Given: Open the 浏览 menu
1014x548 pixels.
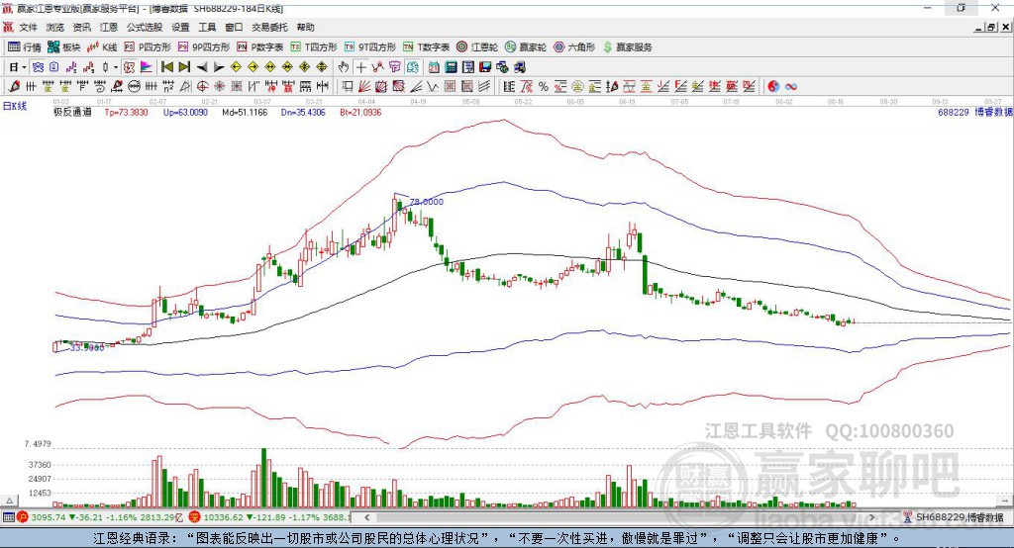Looking at the screenshot, I should 55,27.
